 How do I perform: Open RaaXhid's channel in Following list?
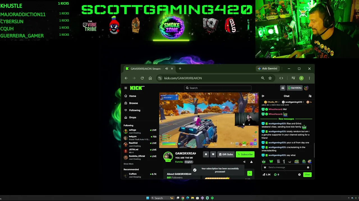(140, 144)
